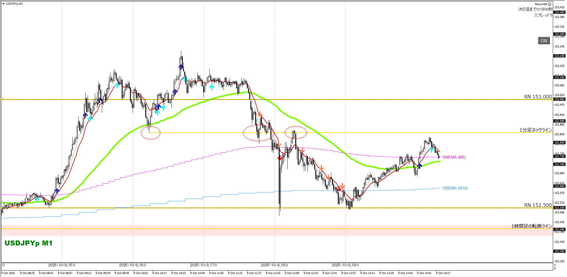The width and height of the screenshot is (567, 277).
Task: Click the leftmost red ellipse on the neckline
Action: pyautogui.click(x=151, y=133)
